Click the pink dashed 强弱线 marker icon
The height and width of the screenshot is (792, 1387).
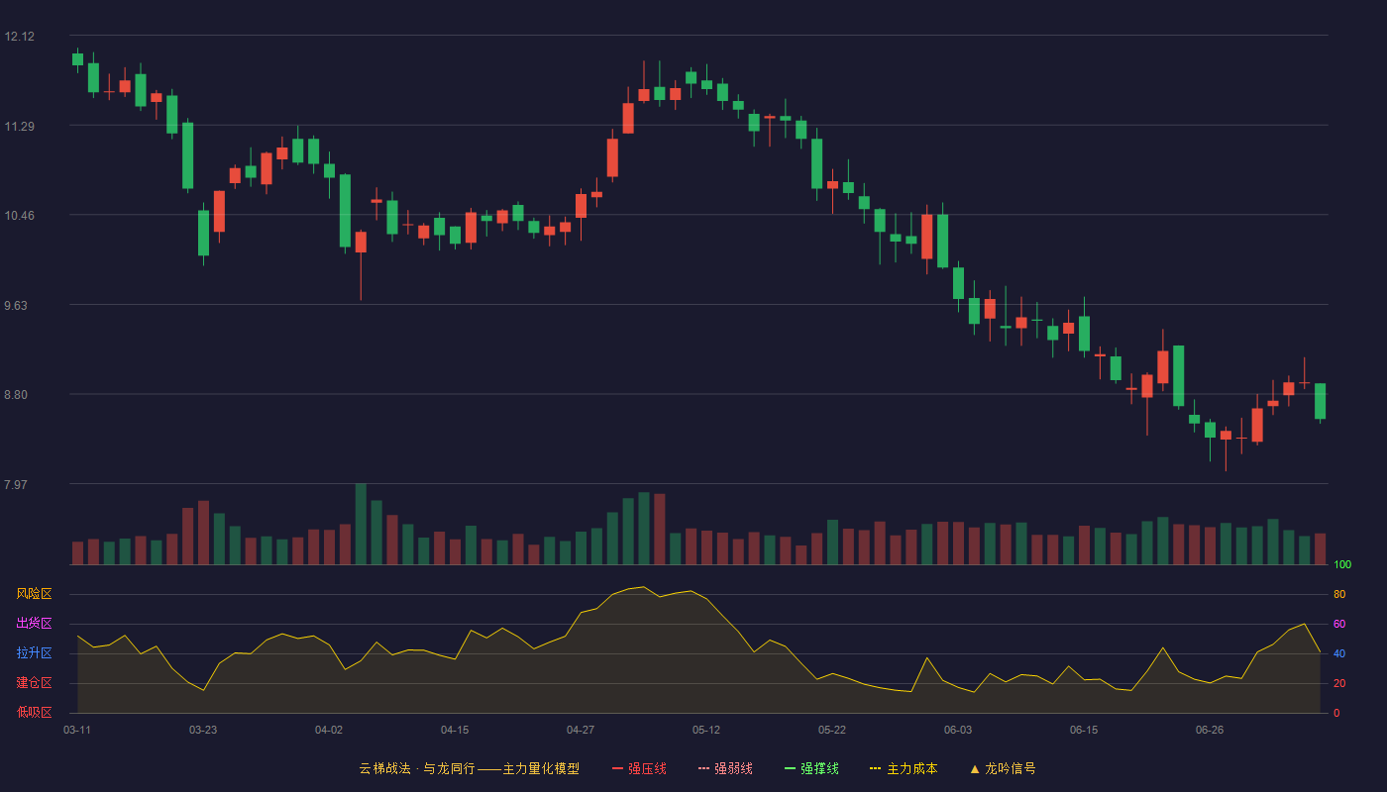(704, 768)
